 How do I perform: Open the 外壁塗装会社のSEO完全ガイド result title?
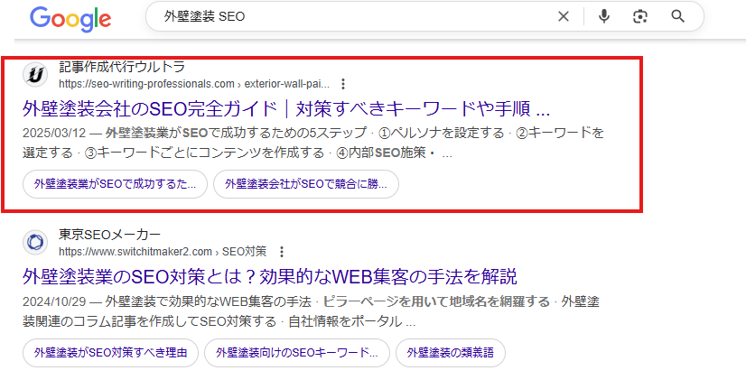(x=285, y=110)
